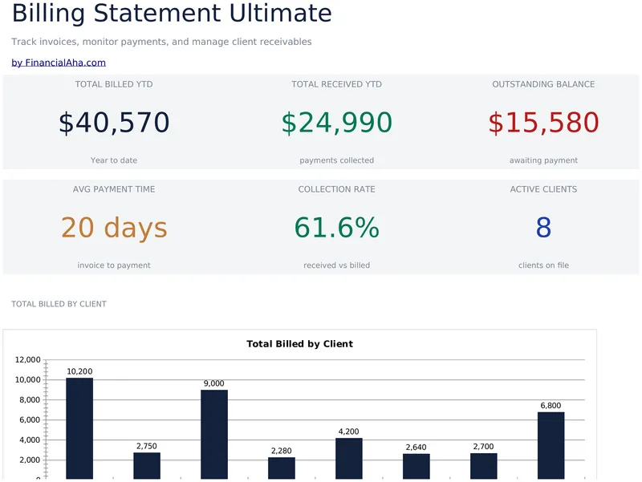Screen dimensions: 642x482
Task: Click the 9,000 data label
Action: pos(214,383)
